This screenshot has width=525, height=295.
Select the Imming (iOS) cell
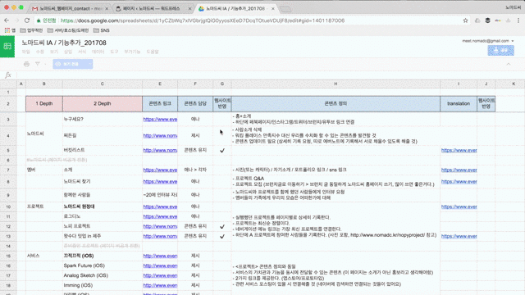pyautogui.click(x=103, y=285)
